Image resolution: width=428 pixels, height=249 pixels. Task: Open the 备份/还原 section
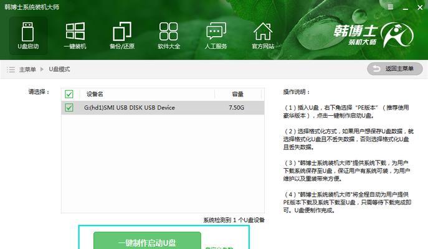click(122, 35)
